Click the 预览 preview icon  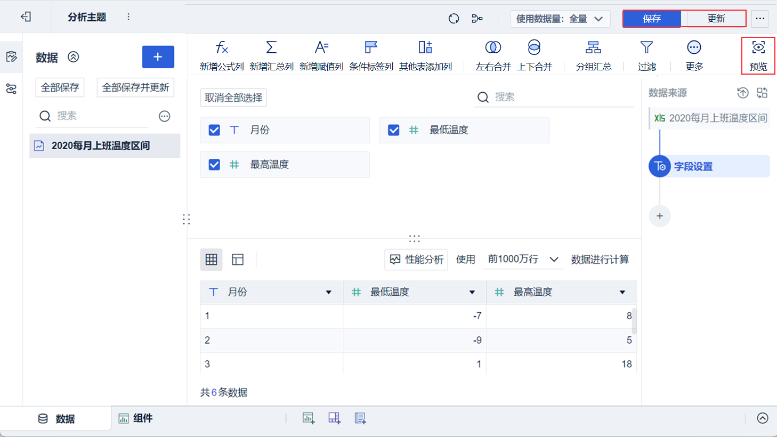tap(758, 55)
